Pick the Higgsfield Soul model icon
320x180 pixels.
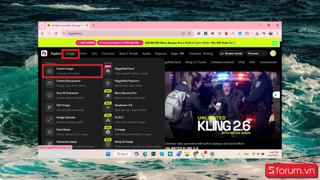point(108,71)
